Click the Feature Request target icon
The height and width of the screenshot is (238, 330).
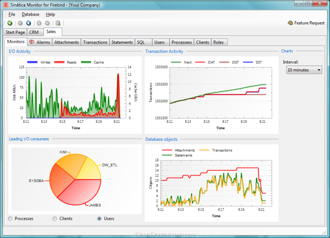point(290,23)
